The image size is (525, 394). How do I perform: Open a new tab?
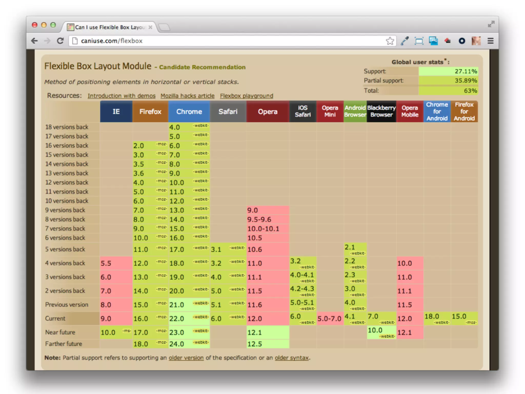tap(164, 27)
